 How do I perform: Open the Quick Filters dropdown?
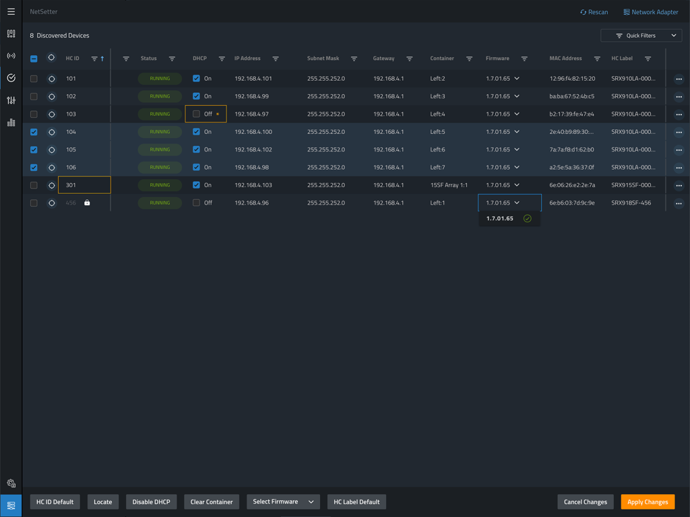tap(640, 35)
